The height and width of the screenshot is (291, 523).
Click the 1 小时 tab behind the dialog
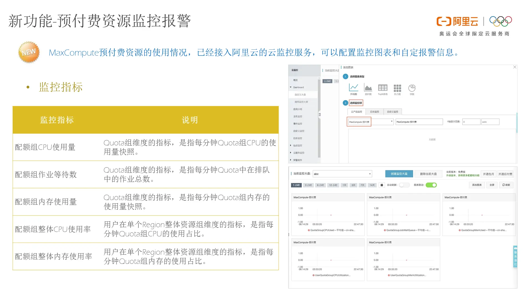click(327, 81)
